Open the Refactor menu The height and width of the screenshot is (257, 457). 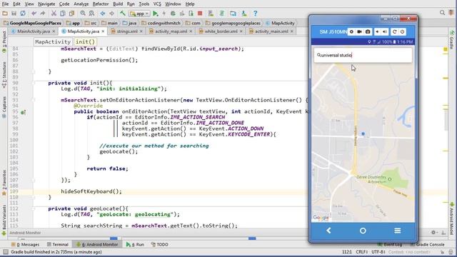pyautogui.click(x=101, y=4)
